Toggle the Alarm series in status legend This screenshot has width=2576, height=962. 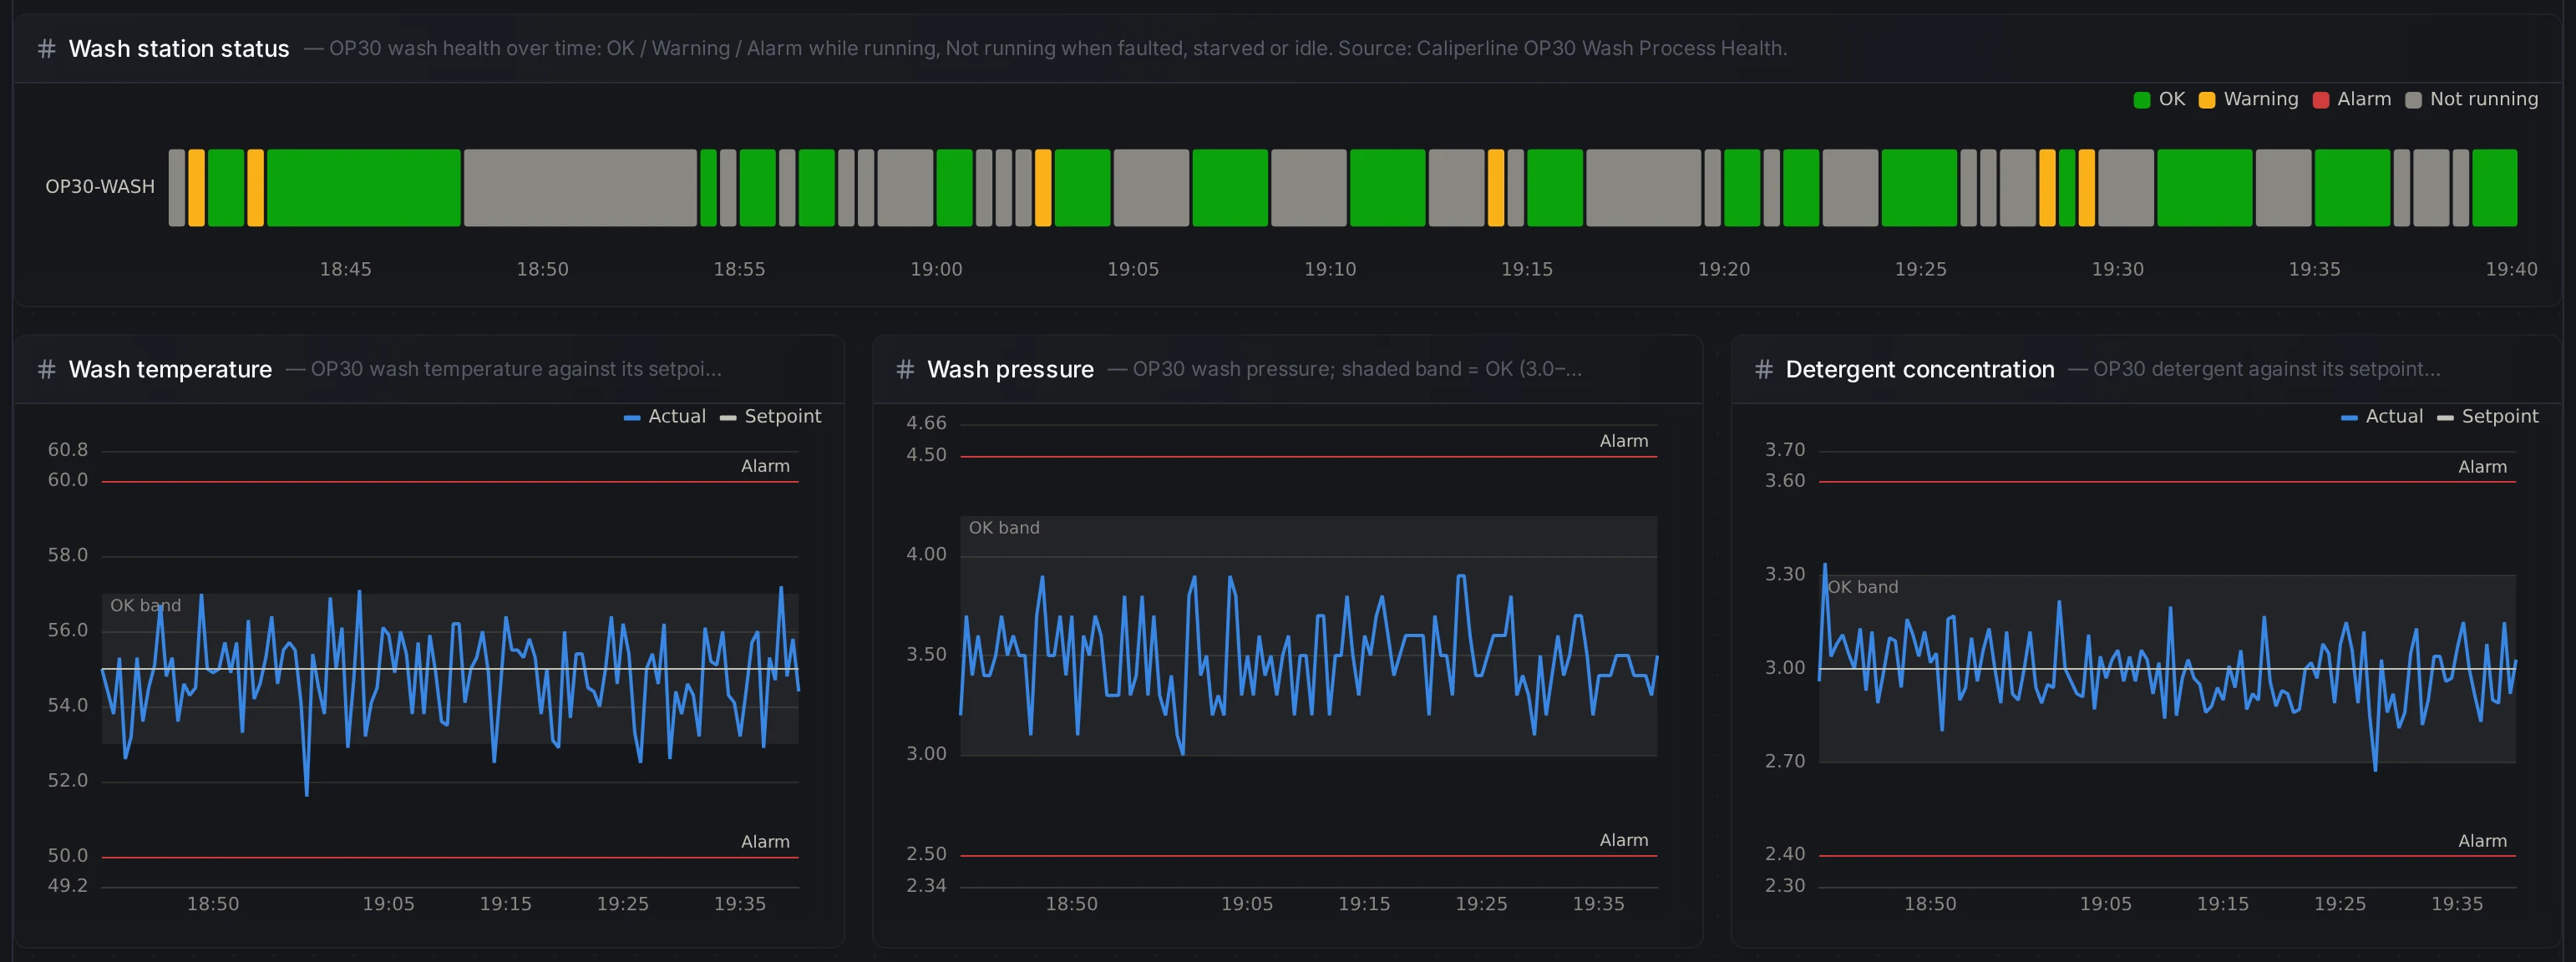(2352, 99)
